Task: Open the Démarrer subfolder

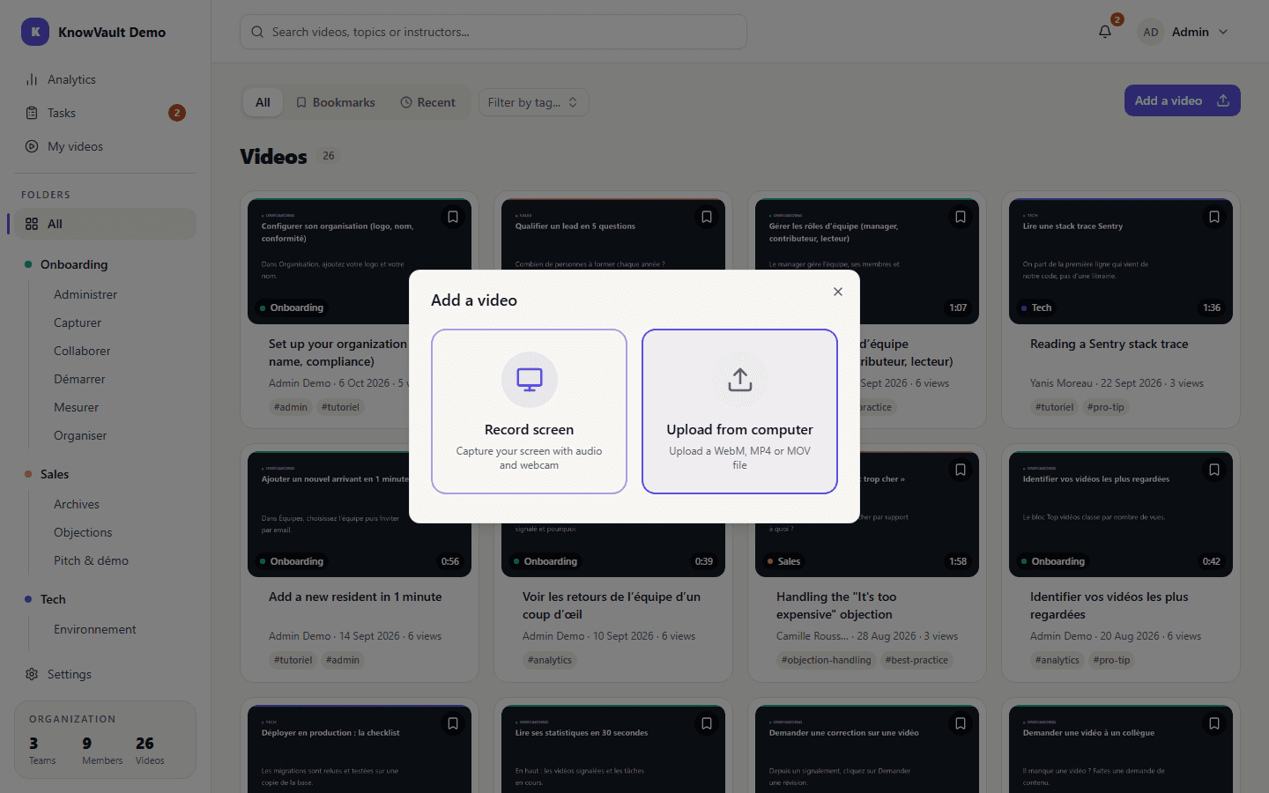Action: click(x=79, y=379)
